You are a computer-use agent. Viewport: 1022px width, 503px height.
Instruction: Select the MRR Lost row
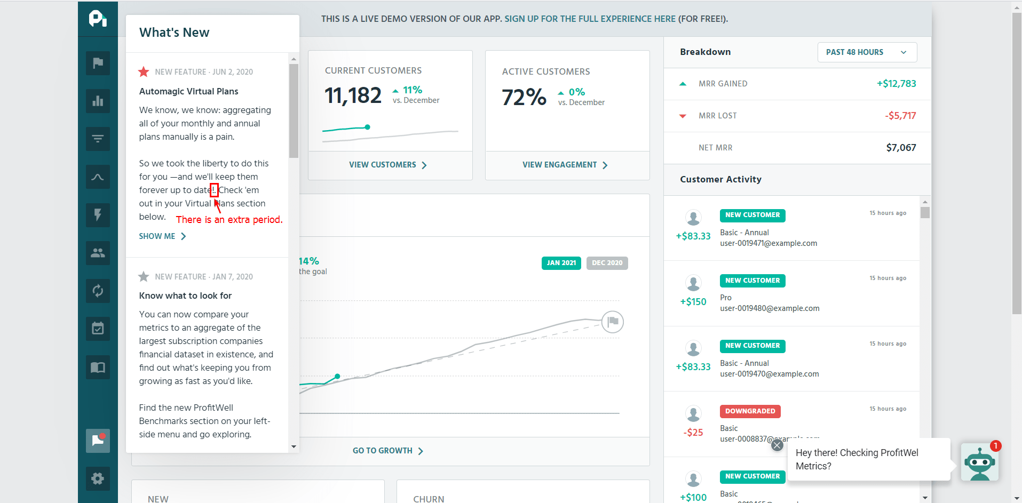[797, 116]
